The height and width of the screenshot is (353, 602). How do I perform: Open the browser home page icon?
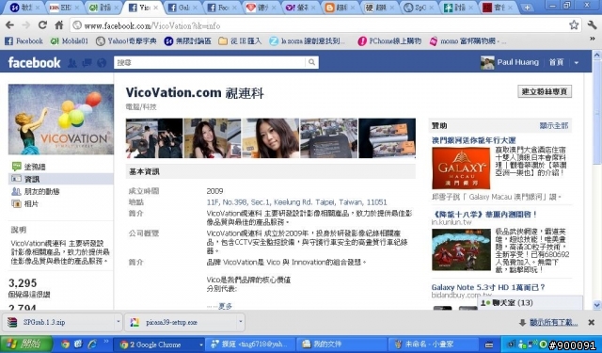point(58,25)
